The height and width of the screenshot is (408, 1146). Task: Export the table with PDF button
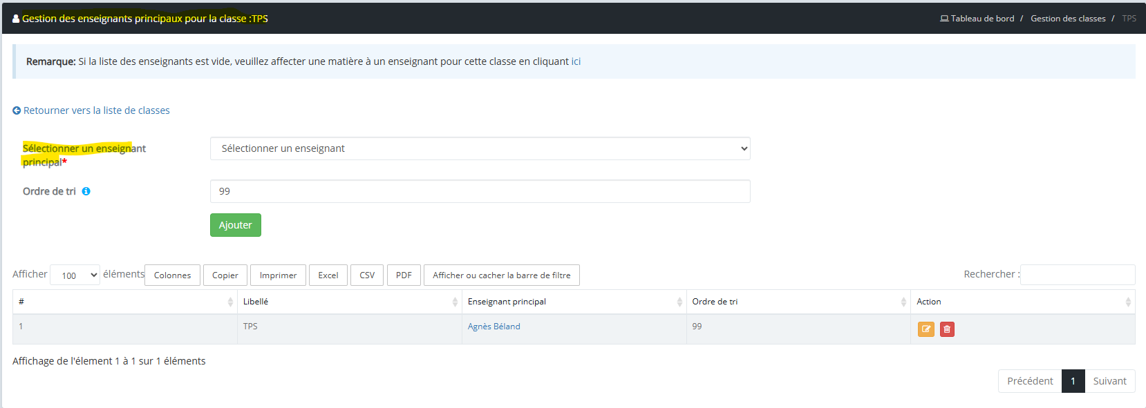[x=404, y=275]
